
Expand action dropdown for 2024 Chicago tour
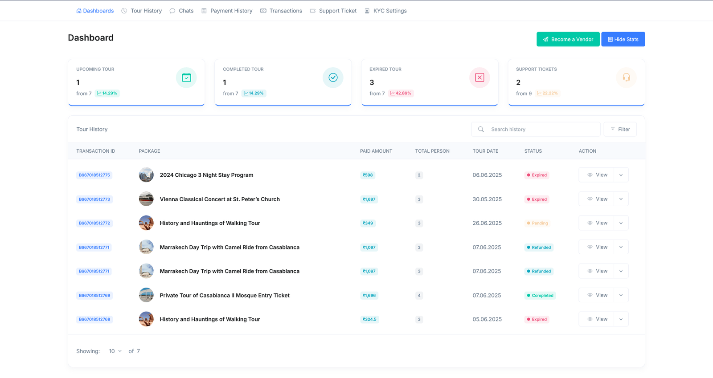(x=621, y=175)
